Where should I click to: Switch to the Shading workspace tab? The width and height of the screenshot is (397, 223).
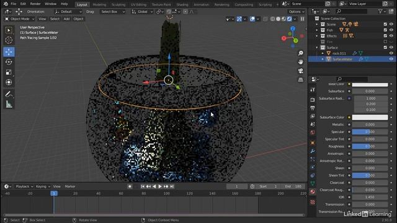182,4
